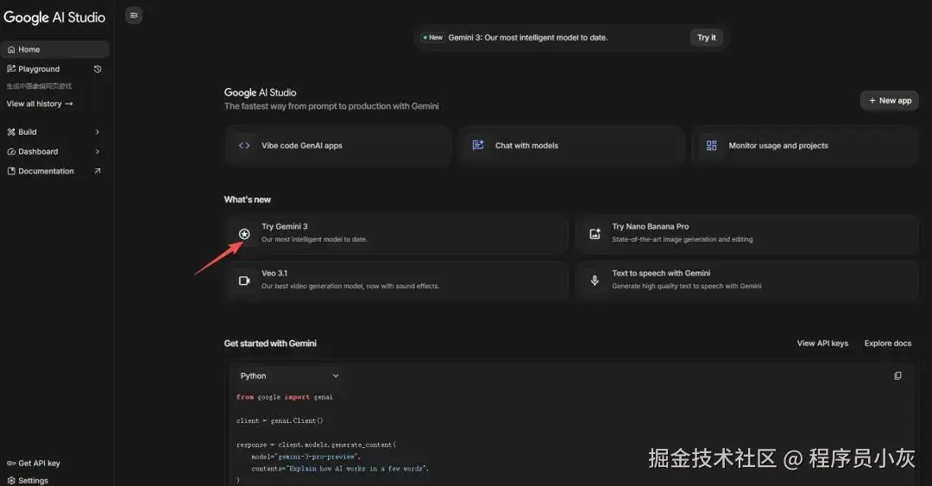Open the recent Chinese-titled history entry
This screenshot has height=486, width=932.
pos(39,86)
